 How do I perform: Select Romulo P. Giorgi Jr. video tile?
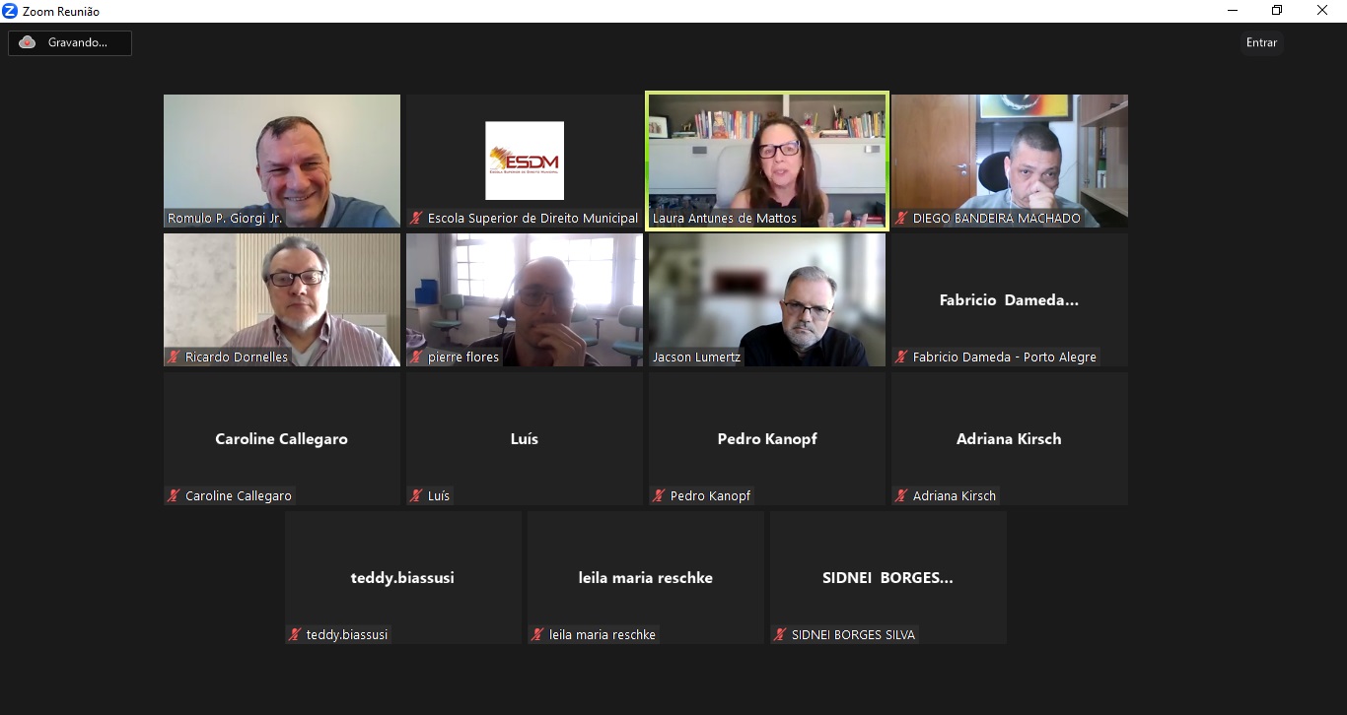coord(282,161)
